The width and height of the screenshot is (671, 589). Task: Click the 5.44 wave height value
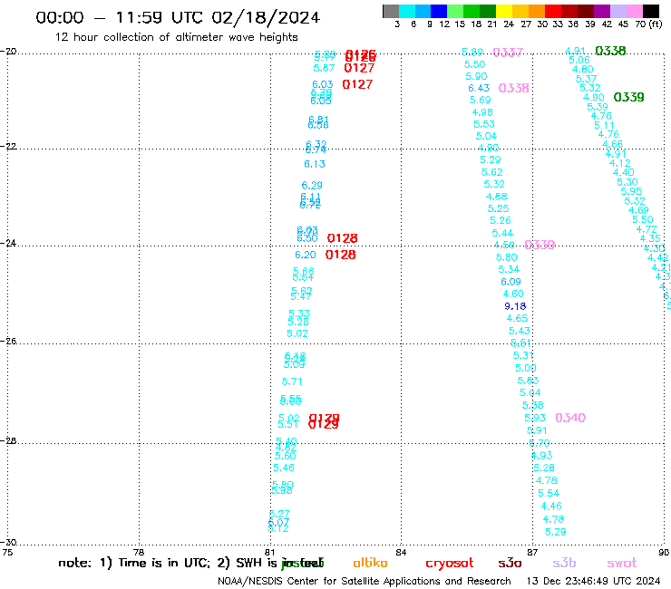click(502, 233)
